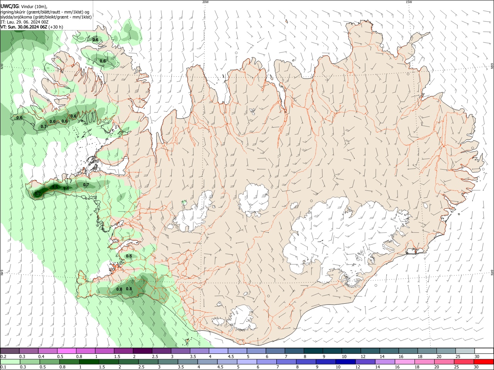Screen dimensions: 494x370
Task: Pick rain legend swatch between 0.1 and 0.3
Action: [10, 362]
